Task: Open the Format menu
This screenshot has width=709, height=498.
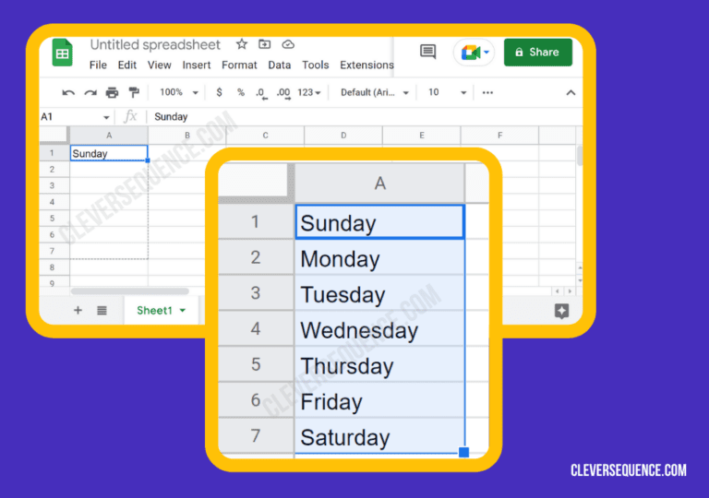Action: [x=239, y=65]
